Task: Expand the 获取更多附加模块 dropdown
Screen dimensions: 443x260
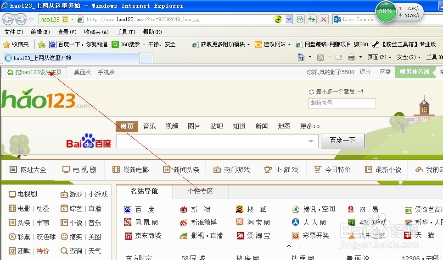Action: (249, 44)
